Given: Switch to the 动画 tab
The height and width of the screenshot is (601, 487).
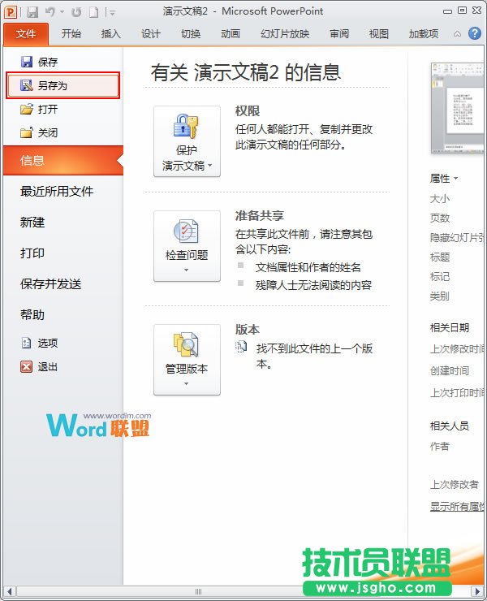Looking at the screenshot, I should (231, 34).
